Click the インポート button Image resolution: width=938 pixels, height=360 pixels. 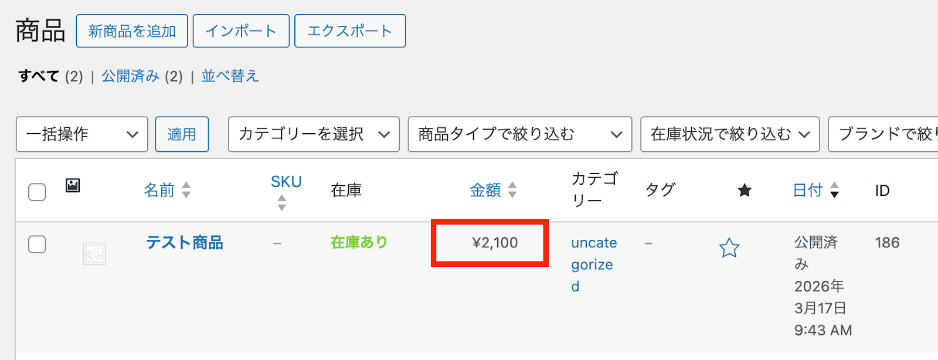point(241,31)
